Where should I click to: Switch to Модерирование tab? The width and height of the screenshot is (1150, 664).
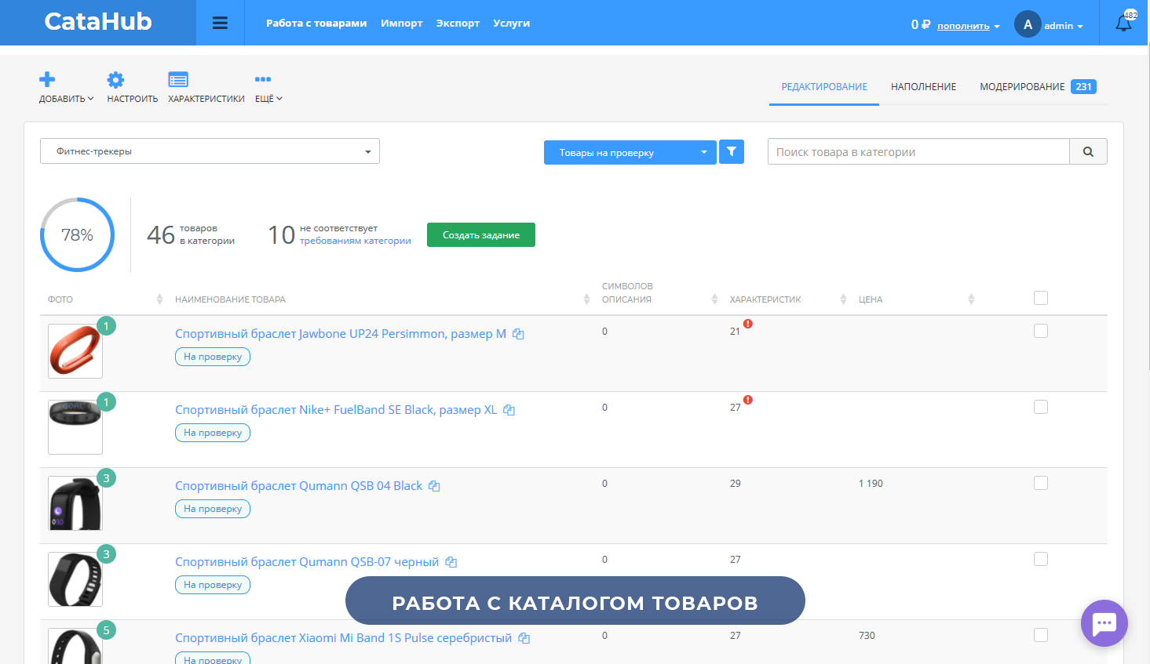[x=1022, y=87]
